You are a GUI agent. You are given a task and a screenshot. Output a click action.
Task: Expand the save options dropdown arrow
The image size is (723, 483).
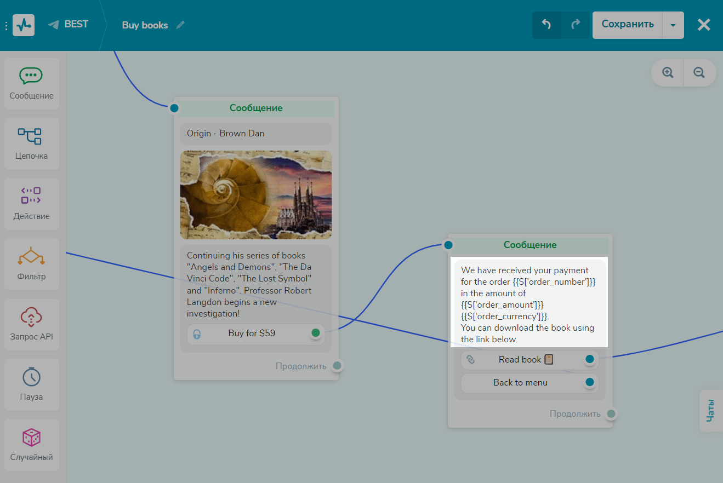(673, 25)
